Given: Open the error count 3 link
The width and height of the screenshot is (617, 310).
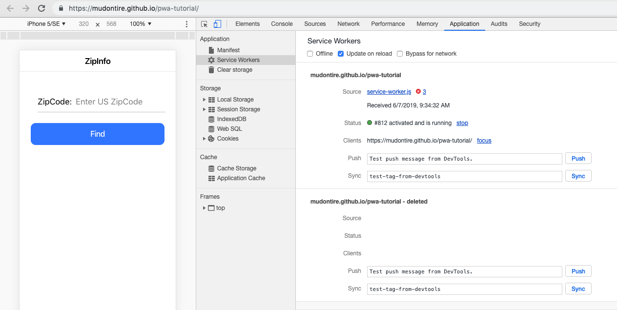Looking at the screenshot, I should coord(424,92).
